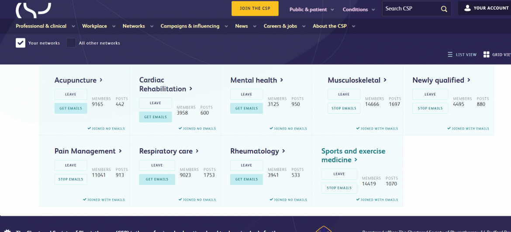Expand Professional & clinical menu chevron
Viewport: 511px width, 232px height.
[x=73, y=26]
